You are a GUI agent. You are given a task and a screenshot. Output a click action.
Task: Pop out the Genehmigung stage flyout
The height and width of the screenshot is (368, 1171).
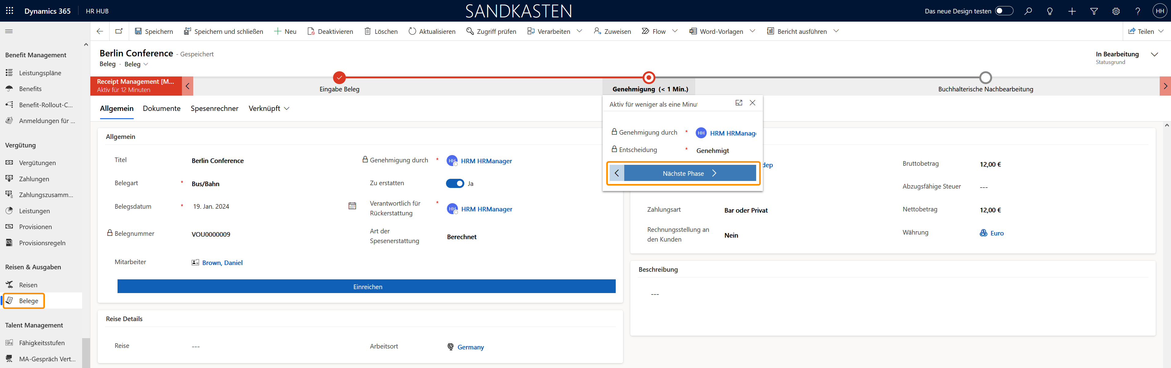739,103
